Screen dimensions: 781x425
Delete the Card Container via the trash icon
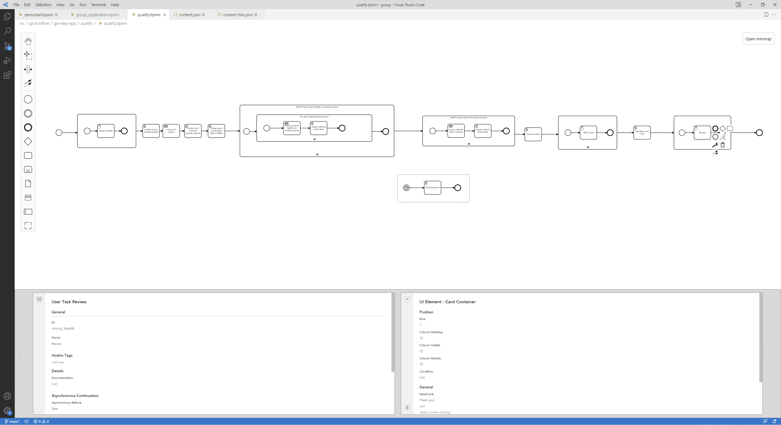pyautogui.click(x=407, y=407)
